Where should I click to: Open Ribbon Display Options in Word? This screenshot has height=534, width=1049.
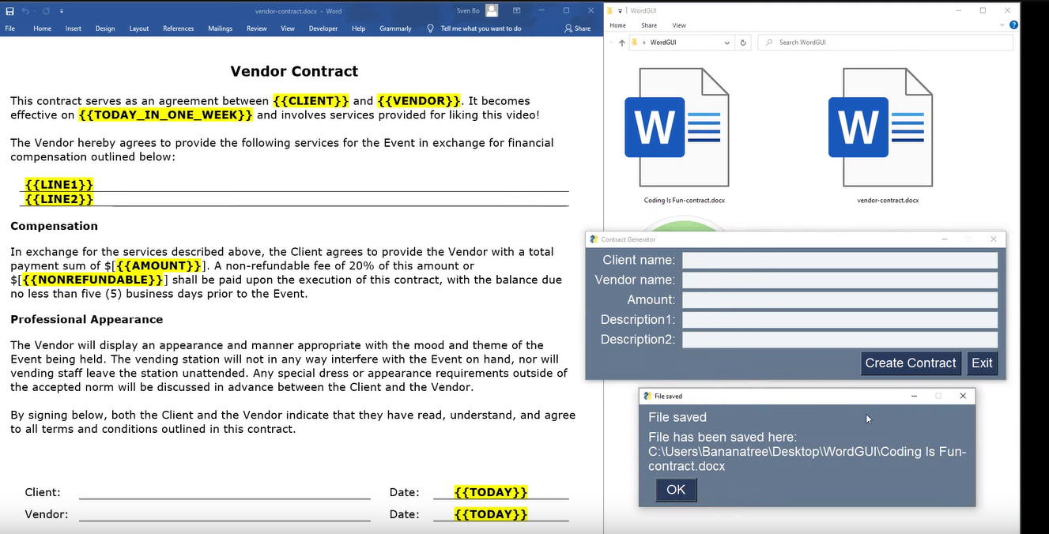516,11
